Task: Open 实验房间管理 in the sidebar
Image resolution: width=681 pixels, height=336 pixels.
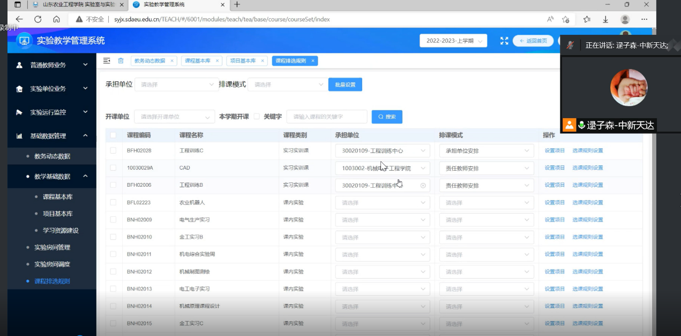Action: (52, 247)
